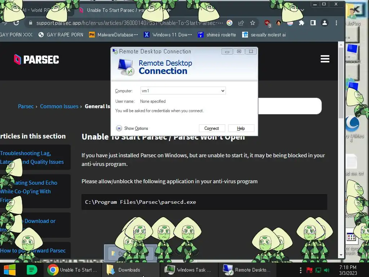Viewport: 369px width, 277px height.
Task: Open the red flag Action Center icon
Action: (310, 270)
